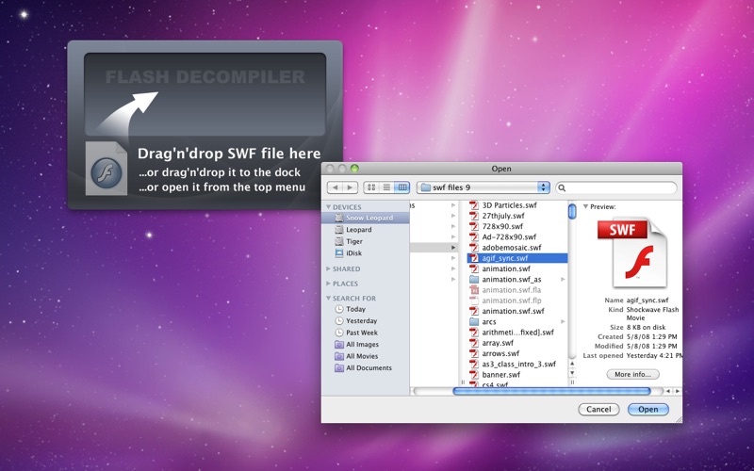Choose Yesterday search in sidebar
This screenshot has width=754, height=471.
(x=366, y=320)
